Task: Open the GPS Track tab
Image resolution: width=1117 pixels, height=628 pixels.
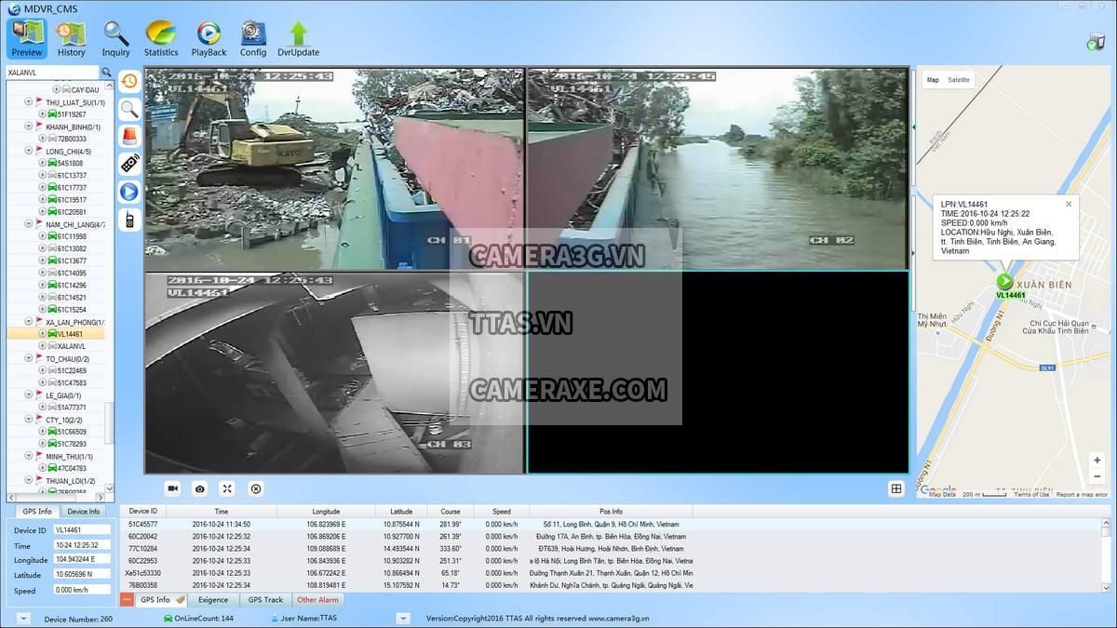Action: [x=265, y=599]
